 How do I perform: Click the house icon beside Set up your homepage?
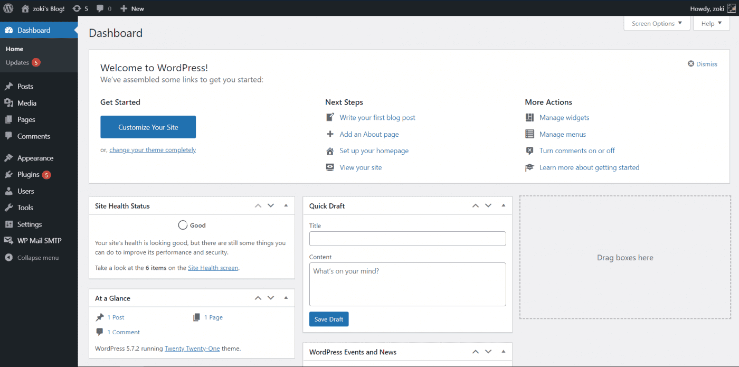(x=330, y=151)
